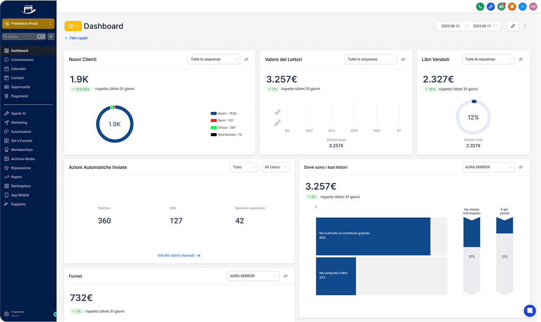
Task: Open Automazioni from the sidebar
Action: (21, 132)
